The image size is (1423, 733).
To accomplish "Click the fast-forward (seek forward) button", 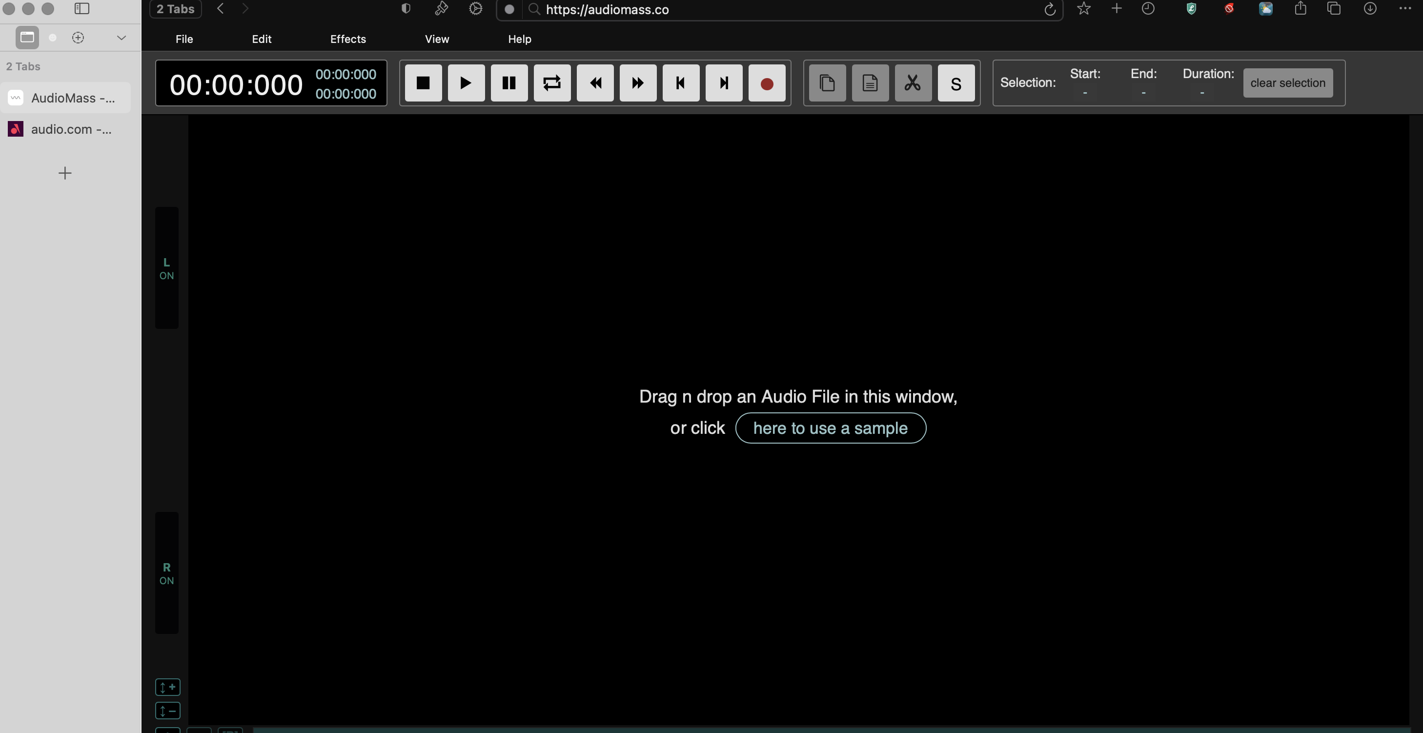I will click(638, 83).
